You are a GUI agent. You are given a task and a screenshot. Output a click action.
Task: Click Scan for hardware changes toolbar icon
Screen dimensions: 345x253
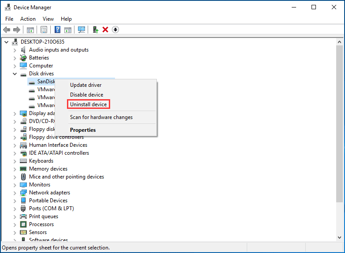pos(82,30)
